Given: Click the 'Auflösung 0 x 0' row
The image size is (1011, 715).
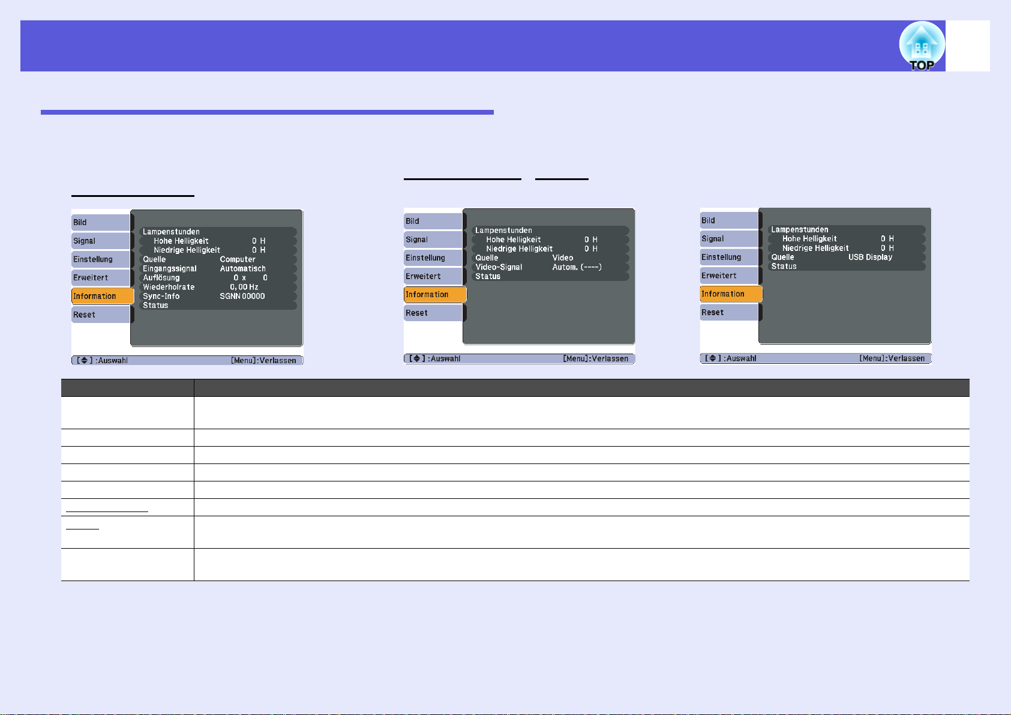Looking at the screenshot, I should pos(218,277).
